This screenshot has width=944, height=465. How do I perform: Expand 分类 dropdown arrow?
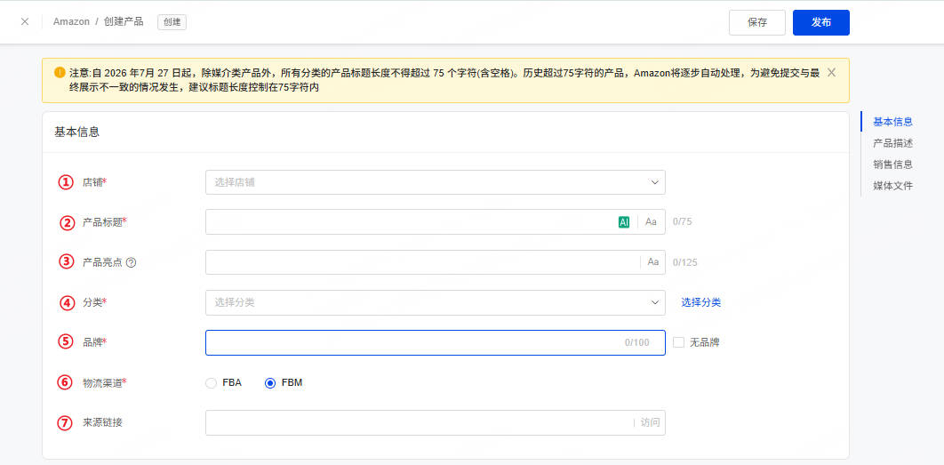pyautogui.click(x=654, y=302)
